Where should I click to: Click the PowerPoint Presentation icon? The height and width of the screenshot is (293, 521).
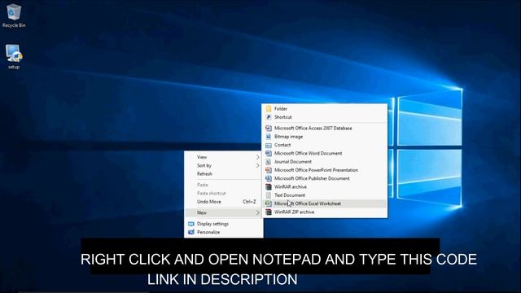tap(269, 170)
